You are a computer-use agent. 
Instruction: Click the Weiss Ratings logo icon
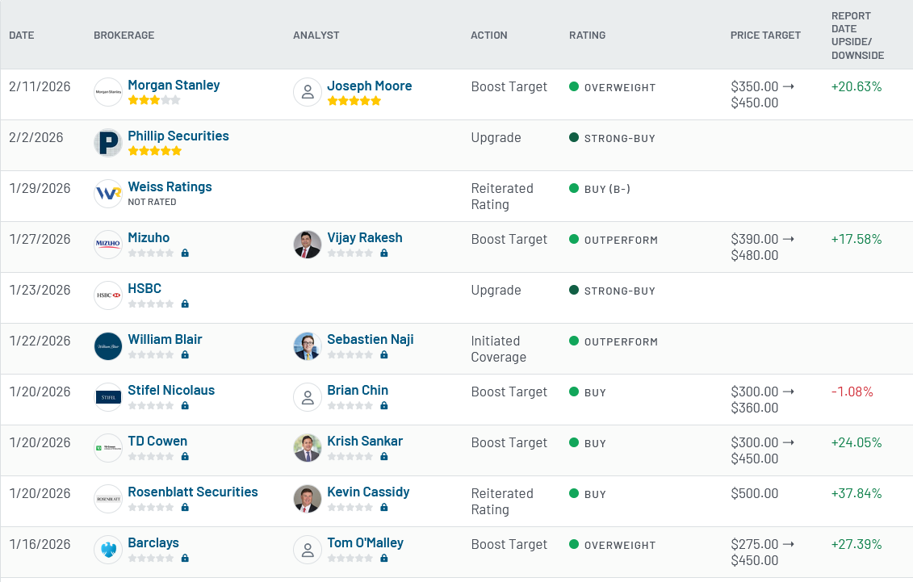108,193
